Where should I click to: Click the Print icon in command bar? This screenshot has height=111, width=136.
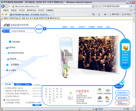pyautogui.click(x=105, y=14)
